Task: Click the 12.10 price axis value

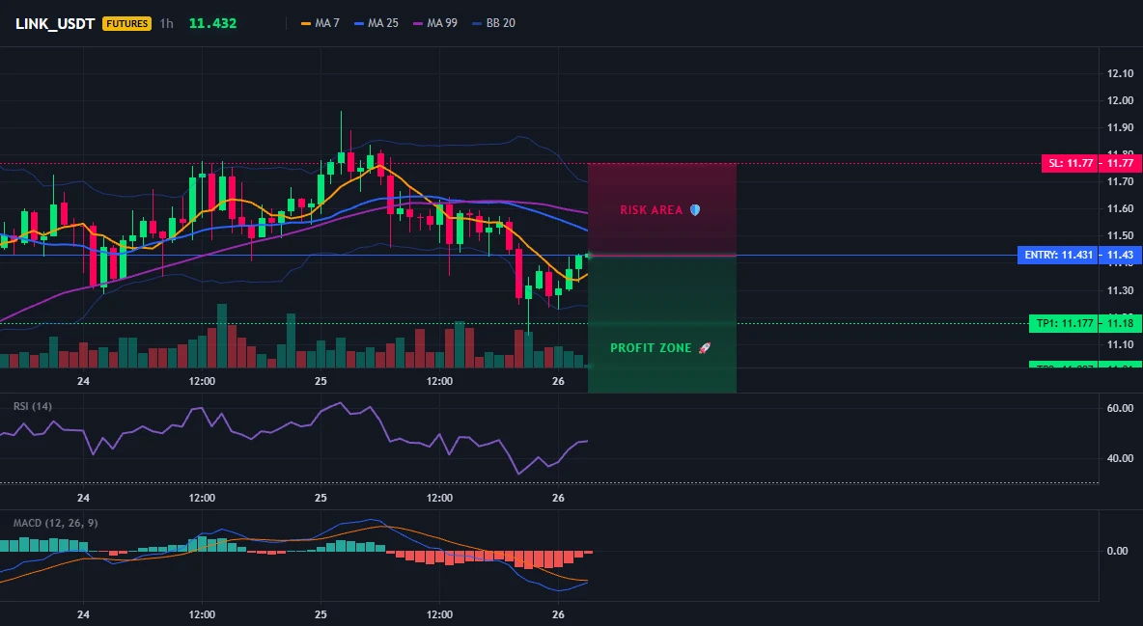Action: click(x=1121, y=73)
